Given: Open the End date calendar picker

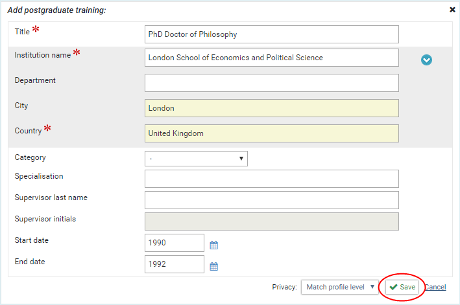Looking at the screenshot, I should tap(214, 266).
